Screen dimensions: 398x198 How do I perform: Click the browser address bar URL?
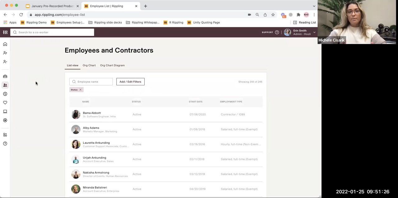(60, 15)
